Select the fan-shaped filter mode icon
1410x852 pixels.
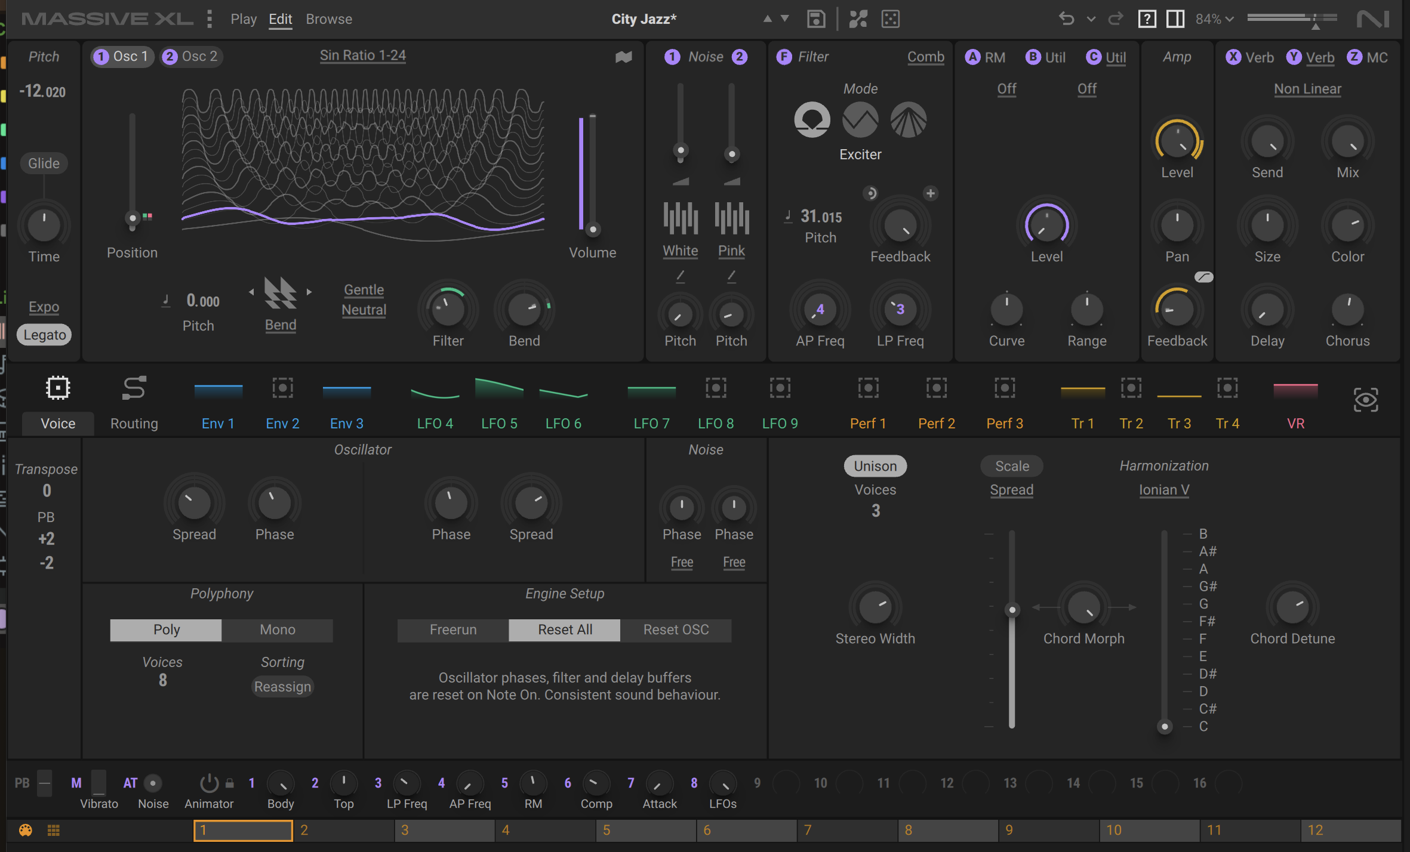point(908,119)
